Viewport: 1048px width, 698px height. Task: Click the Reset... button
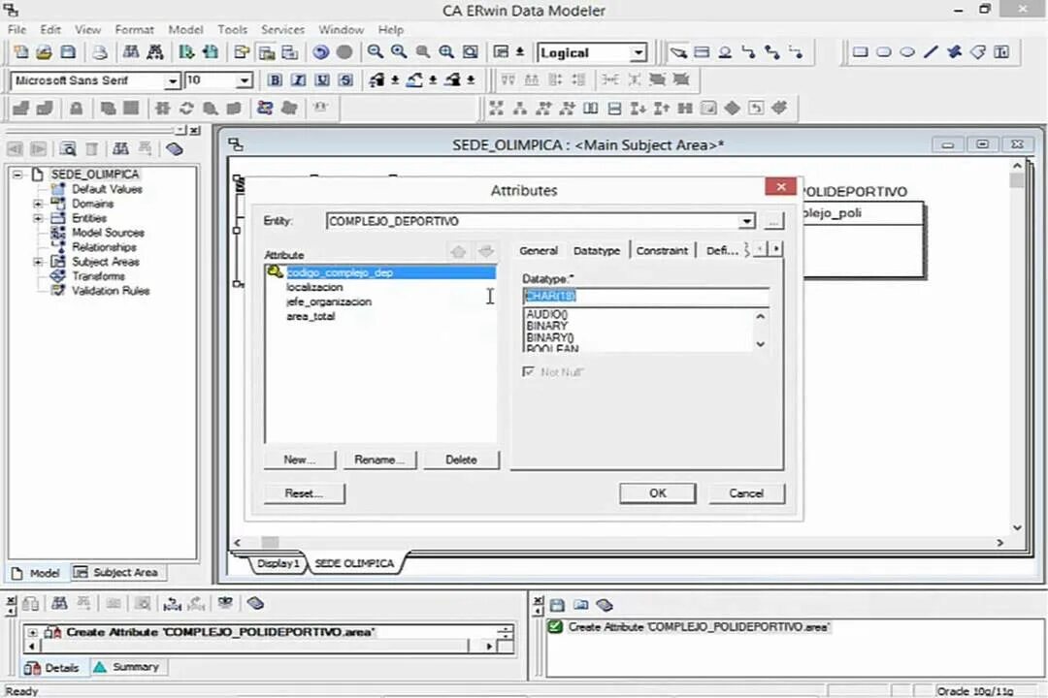pyautogui.click(x=304, y=492)
